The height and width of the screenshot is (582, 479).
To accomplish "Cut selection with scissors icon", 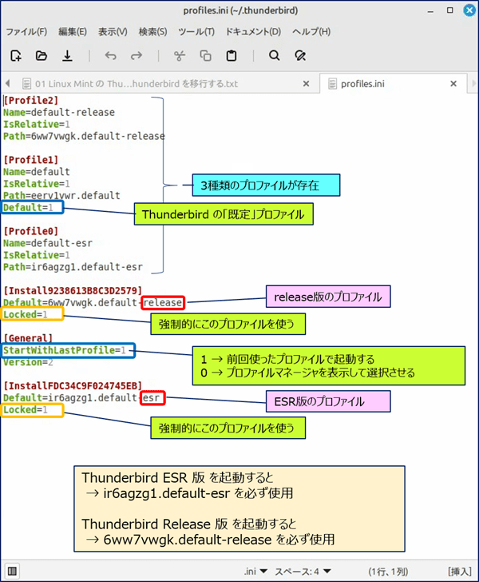I will [180, 56].
